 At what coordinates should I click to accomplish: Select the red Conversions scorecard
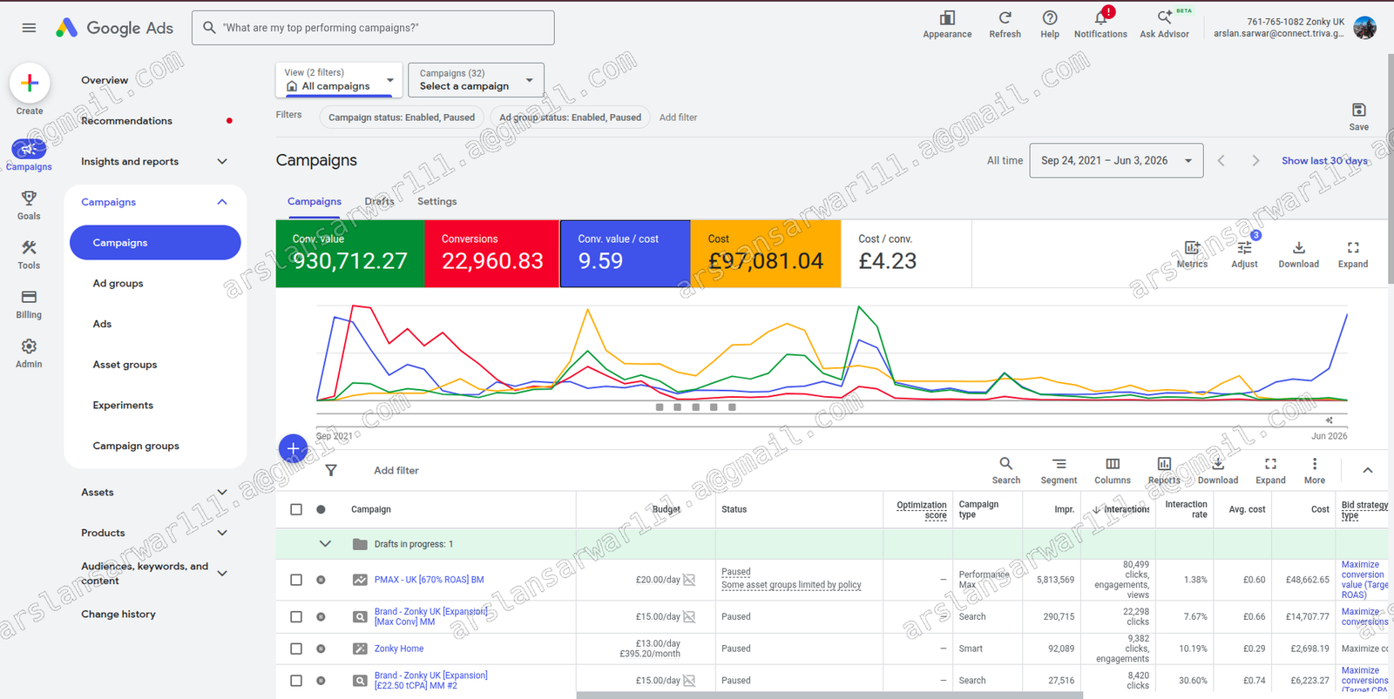(492, 253)
